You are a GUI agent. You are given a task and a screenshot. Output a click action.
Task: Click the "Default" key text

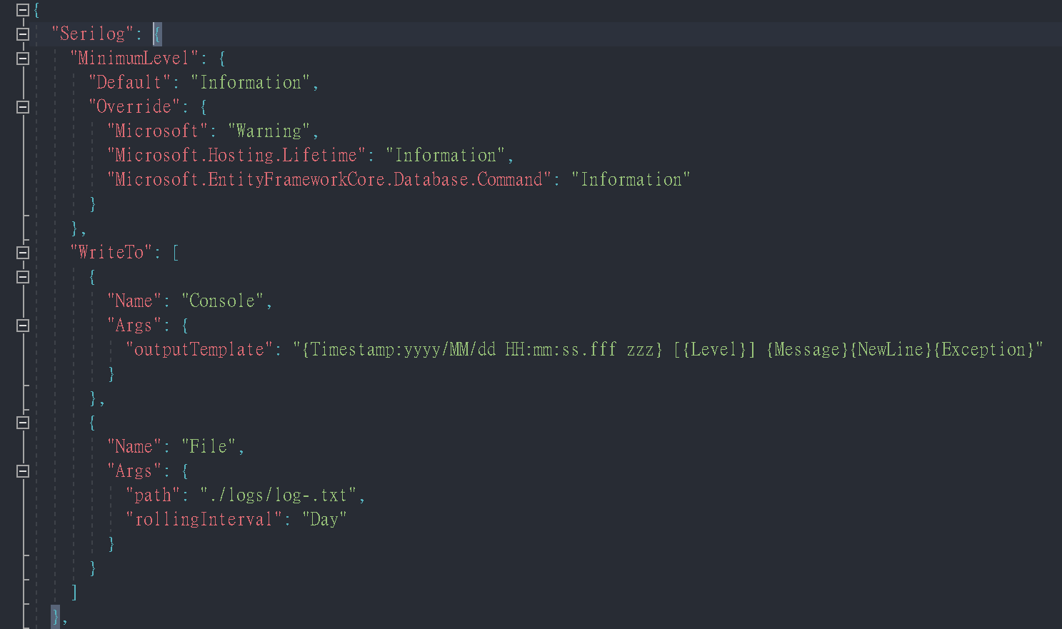point(129,83)
